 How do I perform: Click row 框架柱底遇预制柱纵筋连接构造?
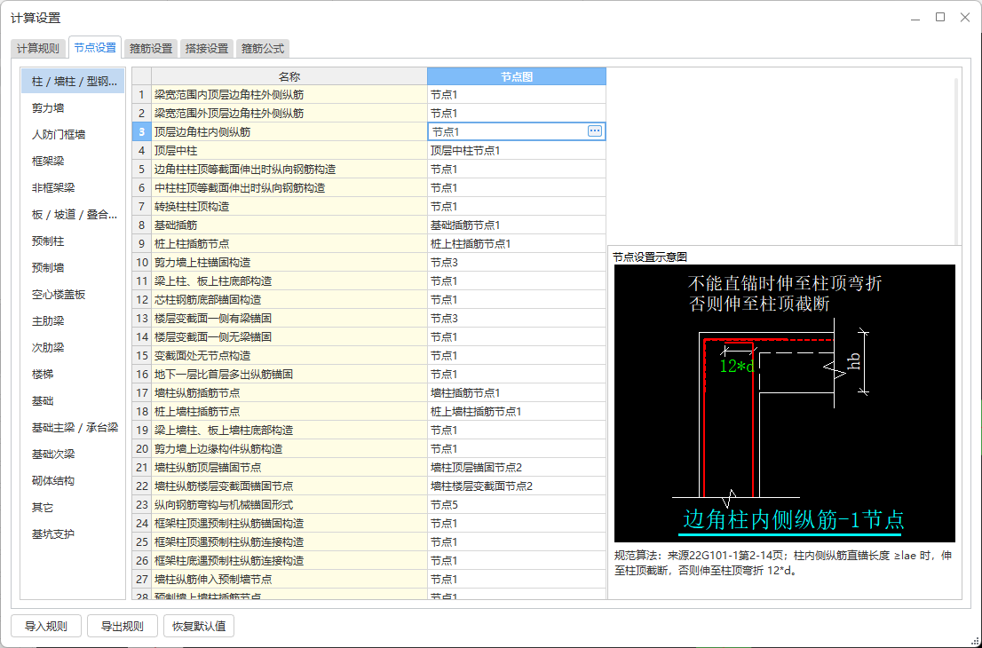[368, 560]
